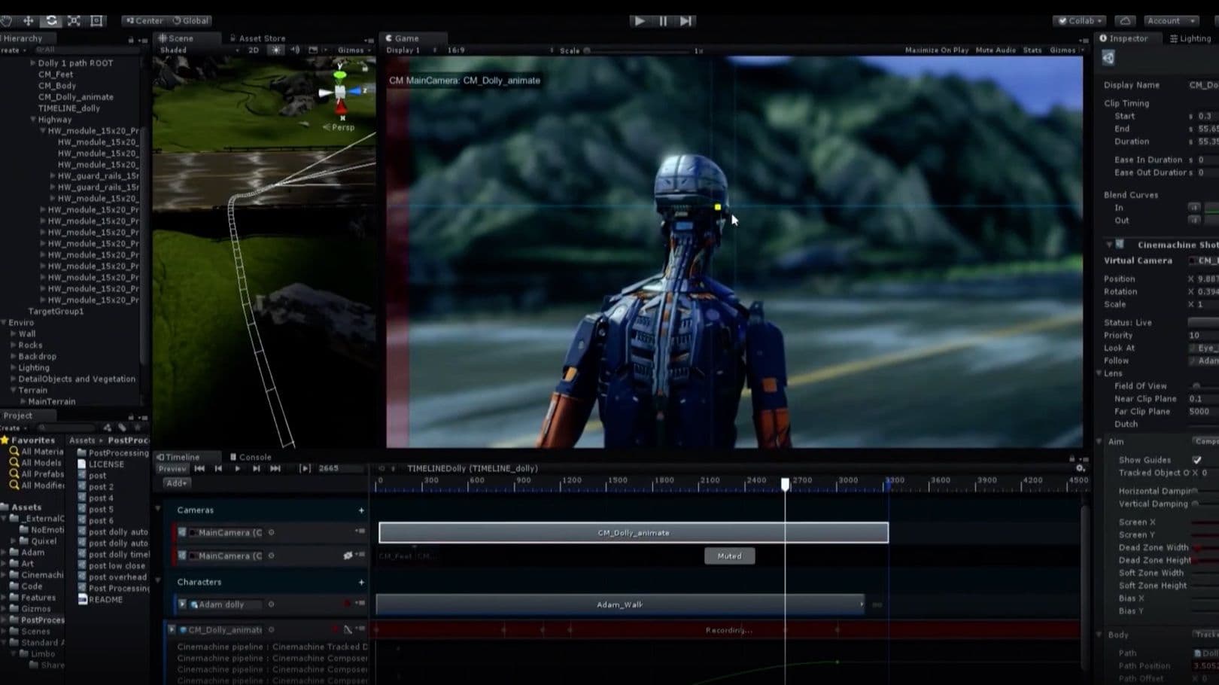Open the Lighting tab in the Inspector area
Image resolution: width=1219 pixels, height=685 pixels.
click(1191, 38)
